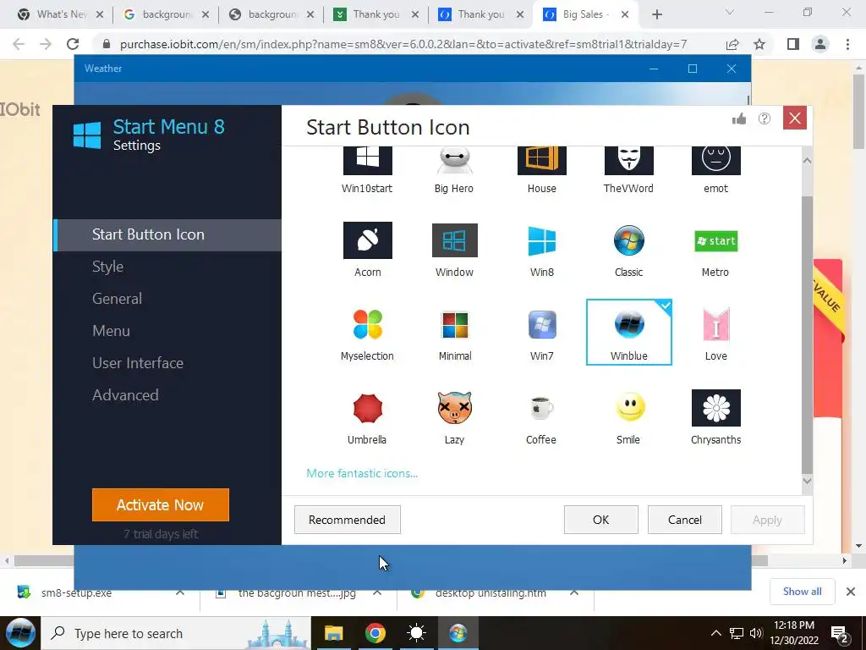Open Chrome three-dot menu
The image size is (866, 650).
(847, 44)
